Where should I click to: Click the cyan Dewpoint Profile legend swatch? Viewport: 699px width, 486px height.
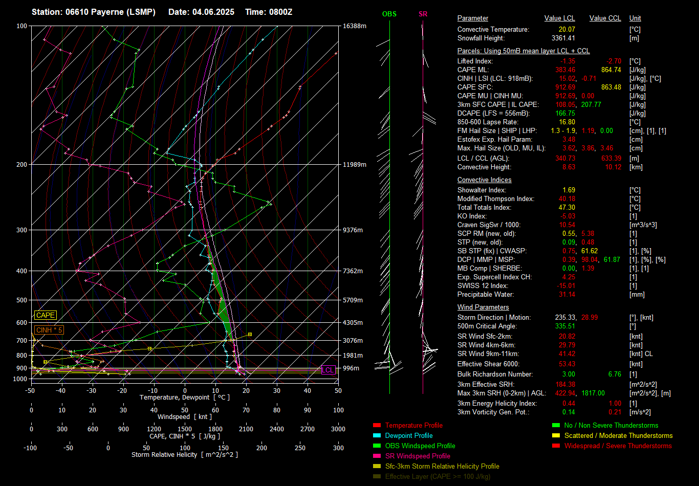pos(377,436)
